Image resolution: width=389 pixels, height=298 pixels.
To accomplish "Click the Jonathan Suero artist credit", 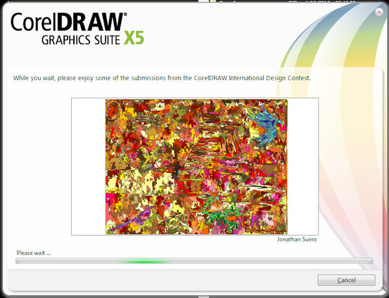I will coord(296,240).
